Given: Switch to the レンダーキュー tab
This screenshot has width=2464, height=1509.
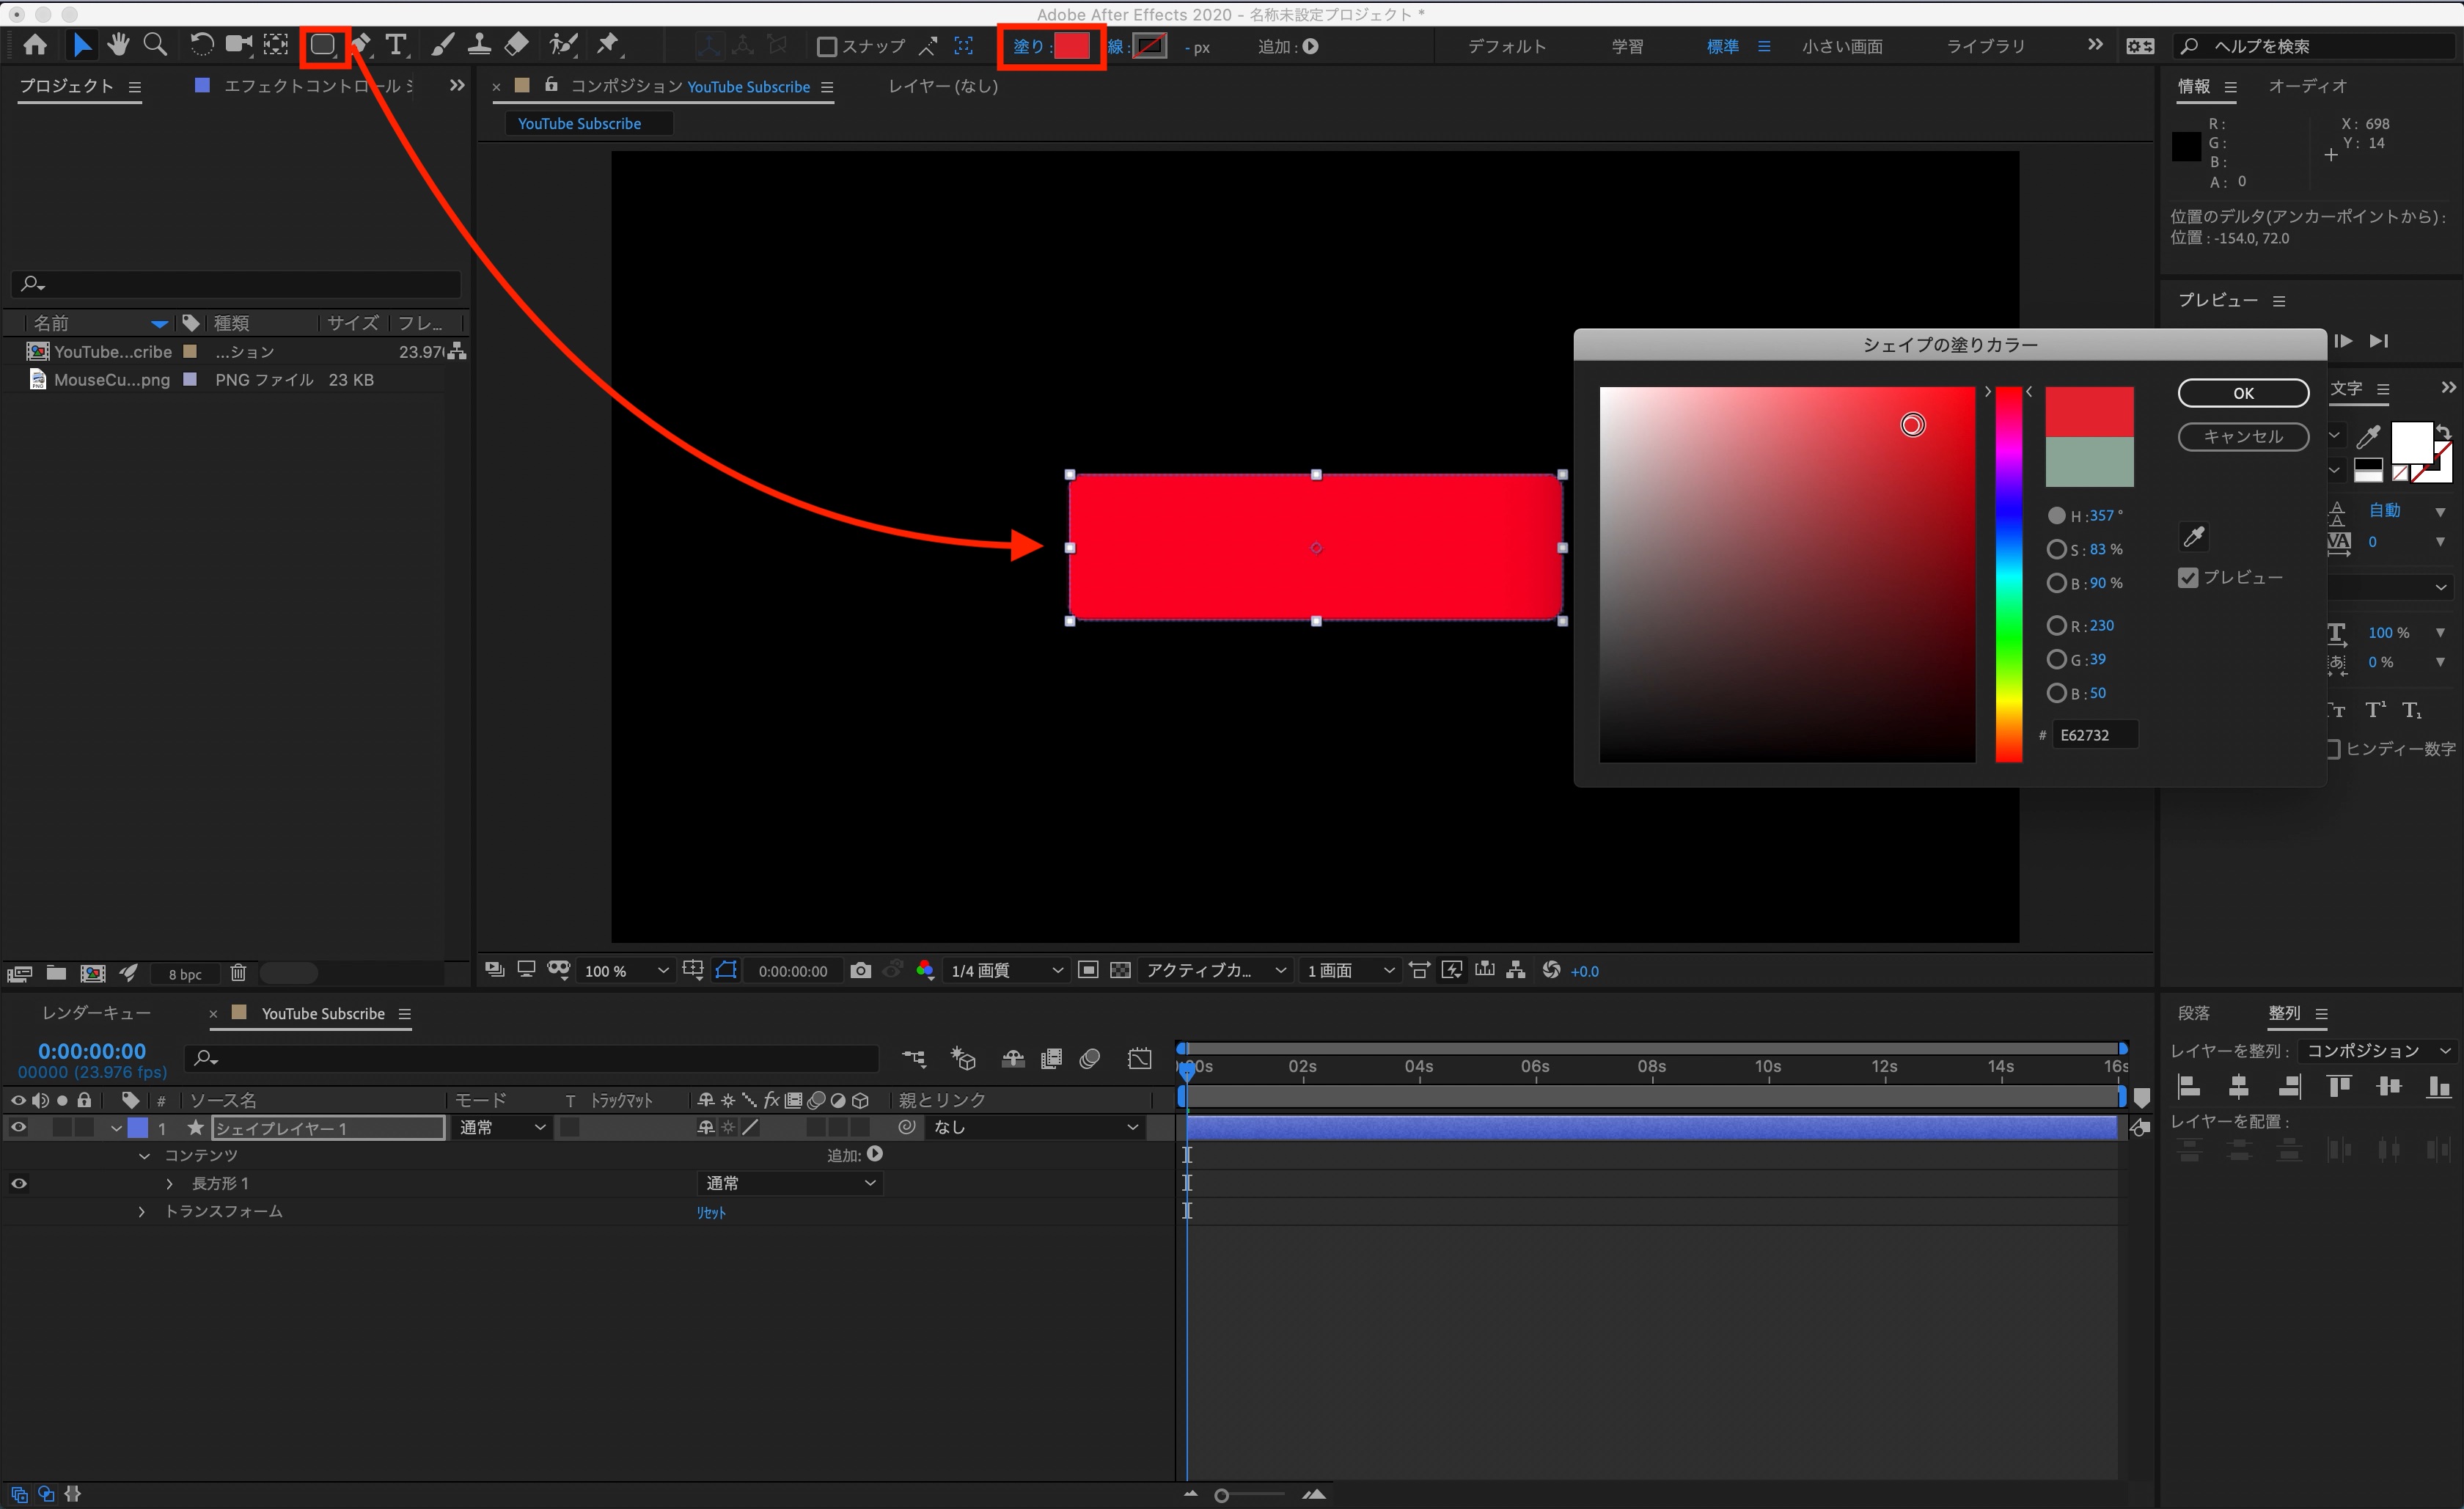Looking at the screenshot, I should (96, 1013).
